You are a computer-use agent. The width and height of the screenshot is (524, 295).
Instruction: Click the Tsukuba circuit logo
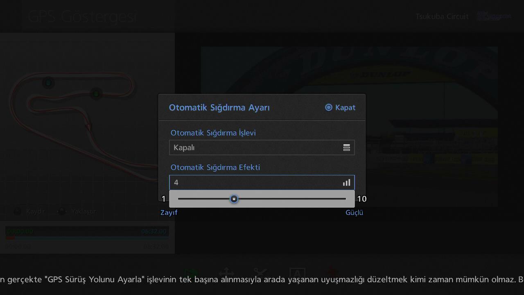coord(494,16)
